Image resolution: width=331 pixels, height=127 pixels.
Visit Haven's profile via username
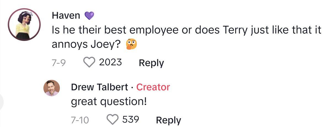[x=66, y=16]
